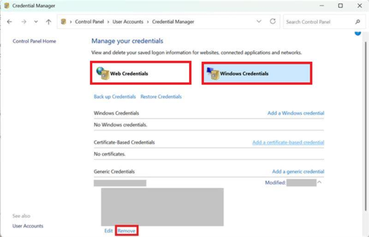Click the 'Generic Credentials' section header
Viewport: 369px width, 237px height.
114,172
